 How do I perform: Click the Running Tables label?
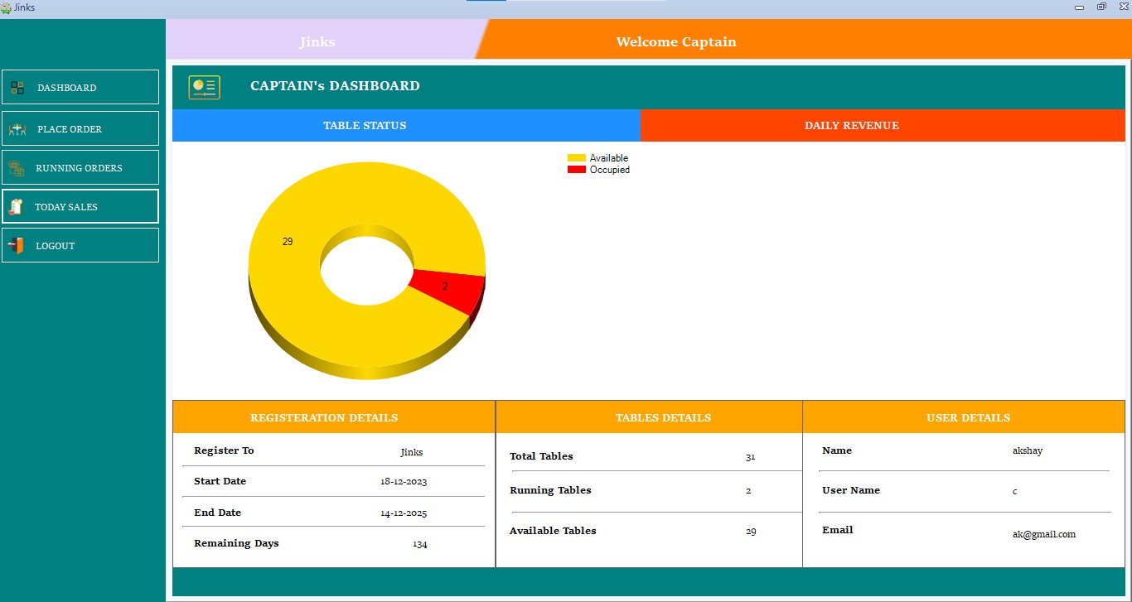point(550,490)
